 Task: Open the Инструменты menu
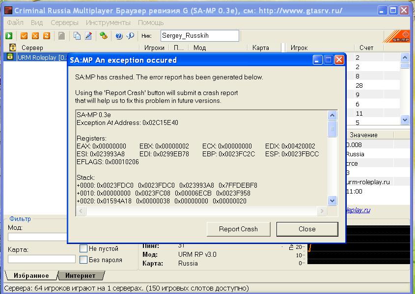[108, 23]
